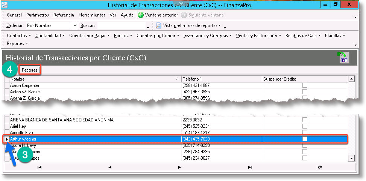Expand the Planillas dropdown
366x181 pixels.
coord(335,36)
